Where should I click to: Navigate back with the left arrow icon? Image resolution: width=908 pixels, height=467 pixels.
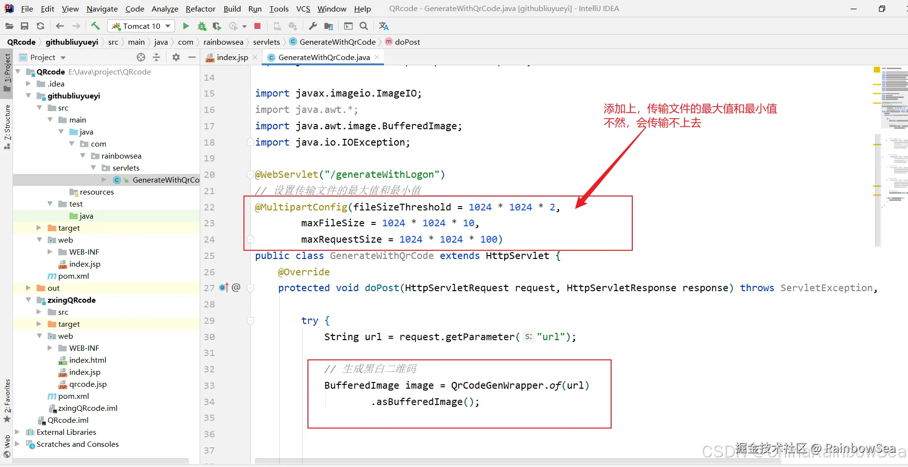coord(60,26)
